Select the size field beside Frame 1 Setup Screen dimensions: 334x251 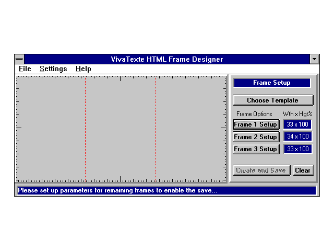[x=297, y=124]
